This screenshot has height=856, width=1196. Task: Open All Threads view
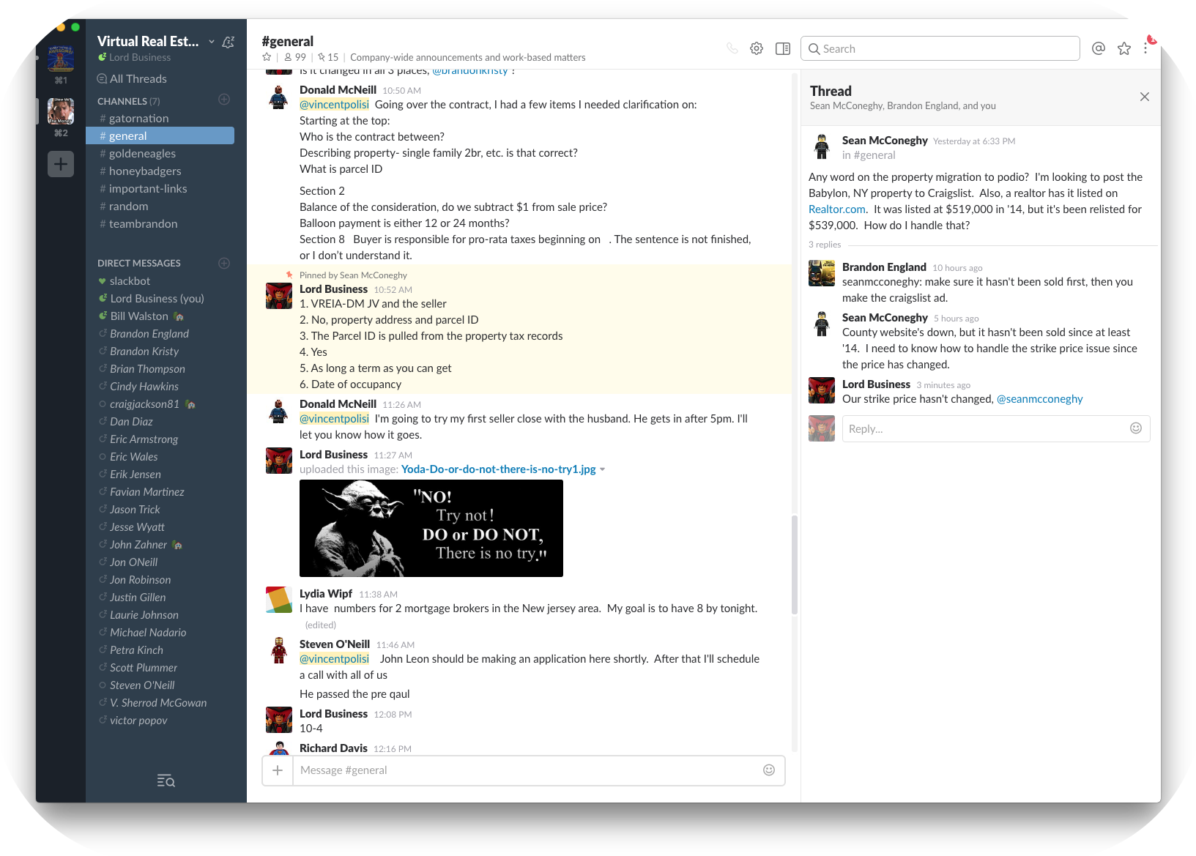138,79
